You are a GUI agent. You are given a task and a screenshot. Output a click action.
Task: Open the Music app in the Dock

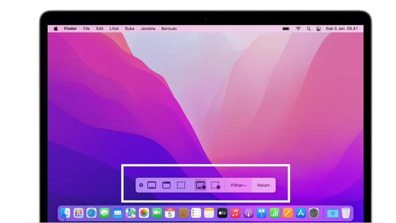click(x=235, y=213)
